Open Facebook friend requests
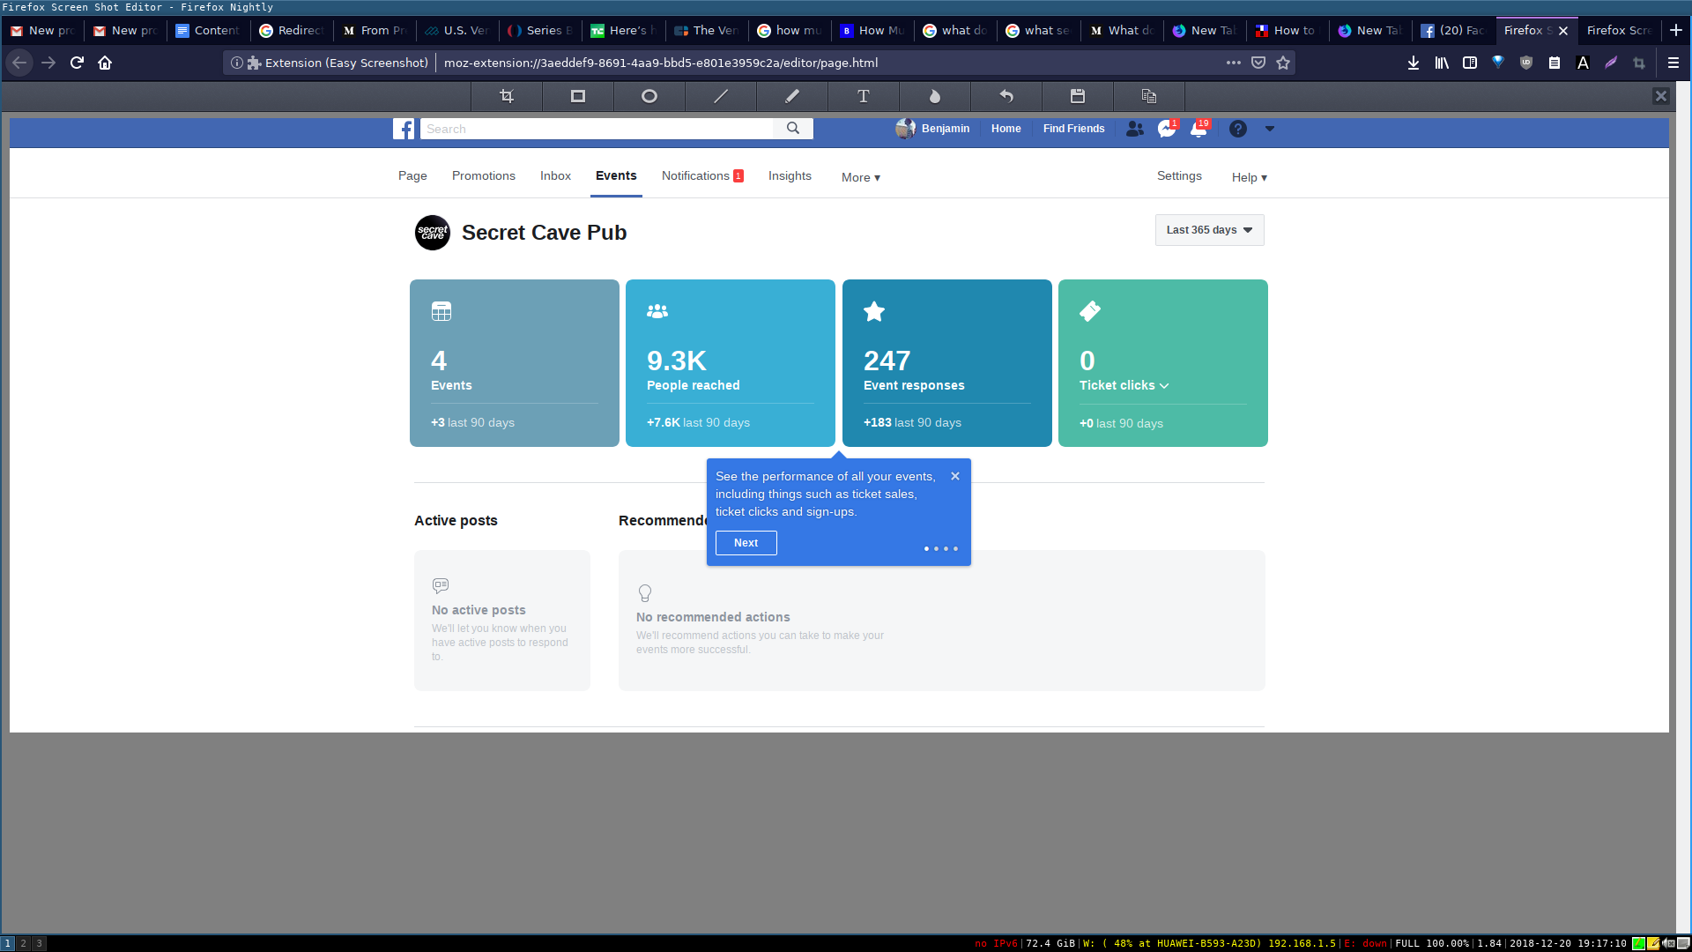Screen dimensions: 1692x952 [1135, 129]
